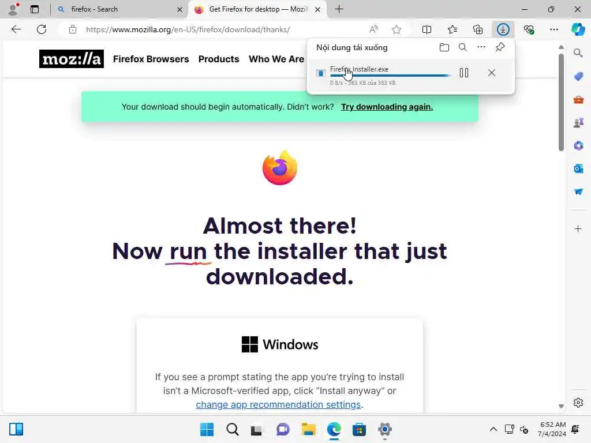Screen dimensions: 591x443
Task: Open tab actions menu icon
Action: [35, 9]
